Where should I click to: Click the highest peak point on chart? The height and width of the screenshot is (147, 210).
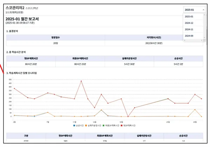point(81,81)
